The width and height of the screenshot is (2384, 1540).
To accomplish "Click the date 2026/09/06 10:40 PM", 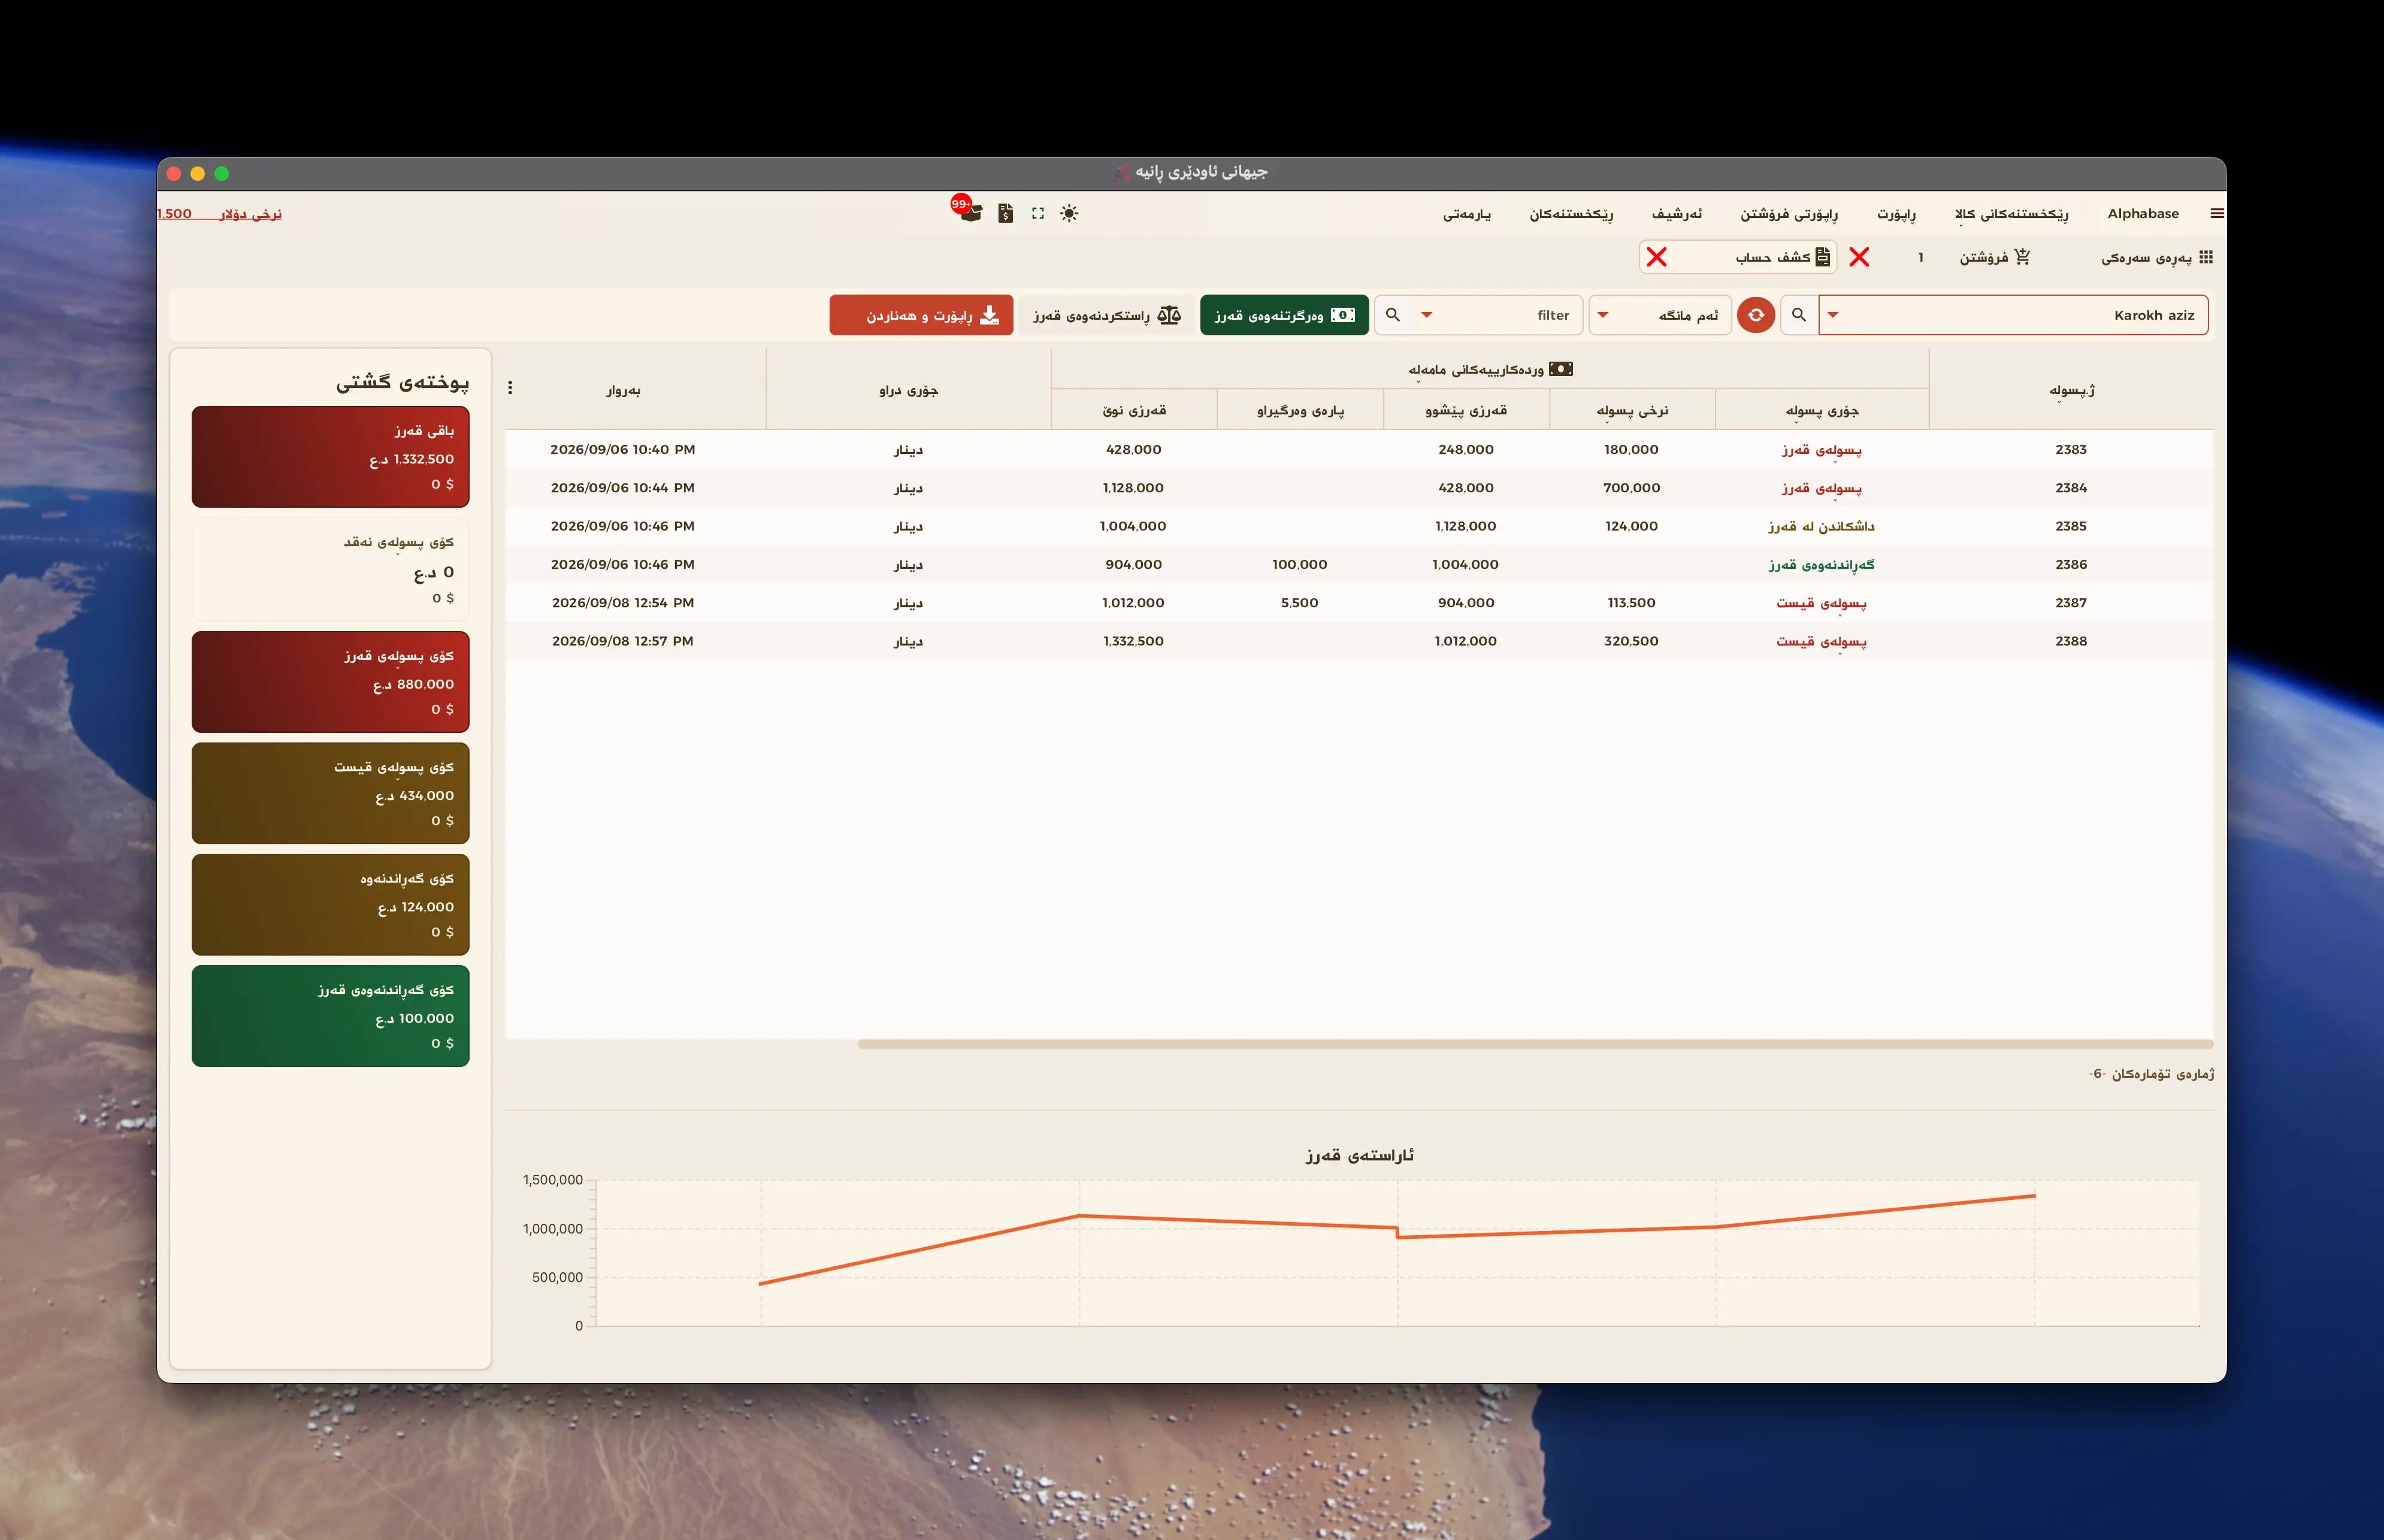I will (622, 449).
